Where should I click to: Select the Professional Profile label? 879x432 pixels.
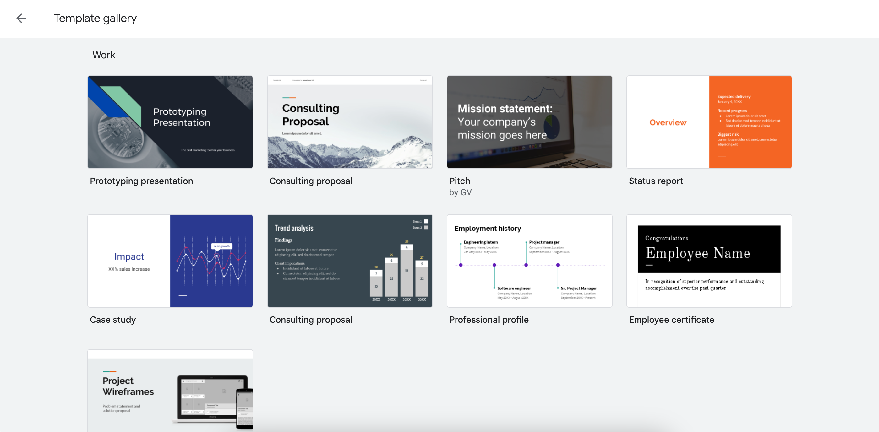click(x=489, y=319)
